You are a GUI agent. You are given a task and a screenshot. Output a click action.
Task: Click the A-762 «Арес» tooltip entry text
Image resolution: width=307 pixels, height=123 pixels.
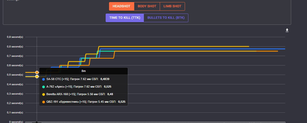[x=74, y=87]
